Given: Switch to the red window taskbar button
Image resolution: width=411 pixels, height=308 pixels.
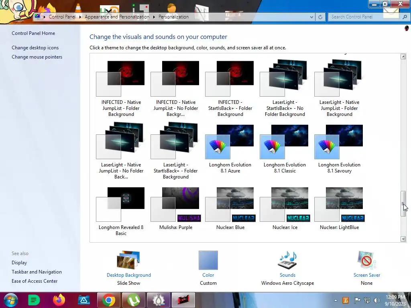Looking at the screenshot, I should [x=183, y=300].
